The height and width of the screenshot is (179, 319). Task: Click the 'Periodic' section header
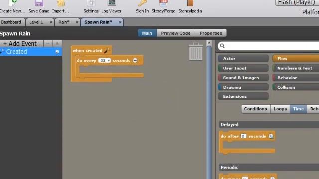(x=269, y=167)
